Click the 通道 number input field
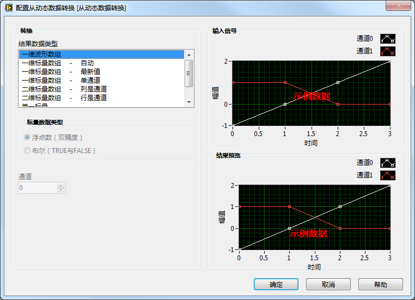Viewport: 415px width, 300px height. pos(37,187)
